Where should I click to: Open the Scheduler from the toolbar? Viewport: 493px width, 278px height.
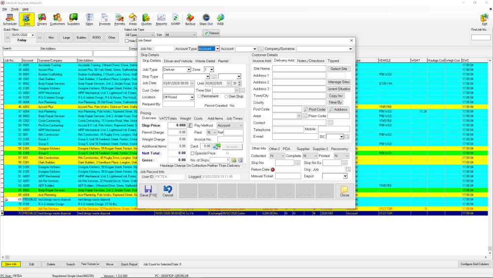point(9,19)
